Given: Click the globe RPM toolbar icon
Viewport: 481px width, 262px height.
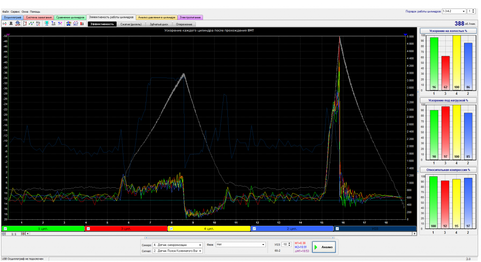Looking at the screenshot, I should click(18, 23).
